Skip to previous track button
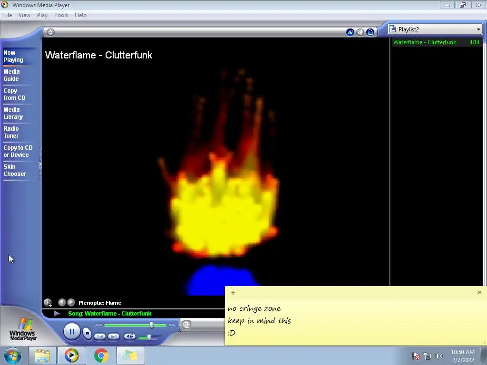 click(100, 336)
